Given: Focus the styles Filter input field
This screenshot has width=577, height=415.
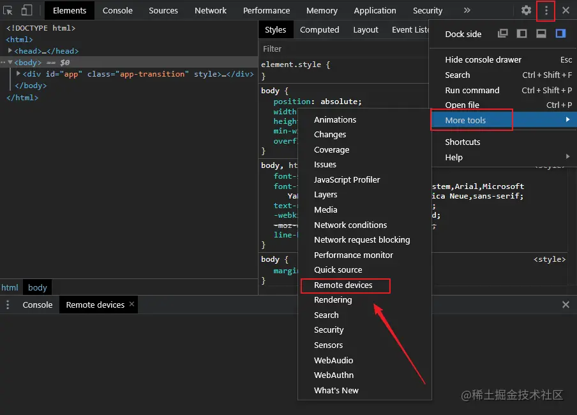Looking at the screenshot, I should (x=338, y=49).
